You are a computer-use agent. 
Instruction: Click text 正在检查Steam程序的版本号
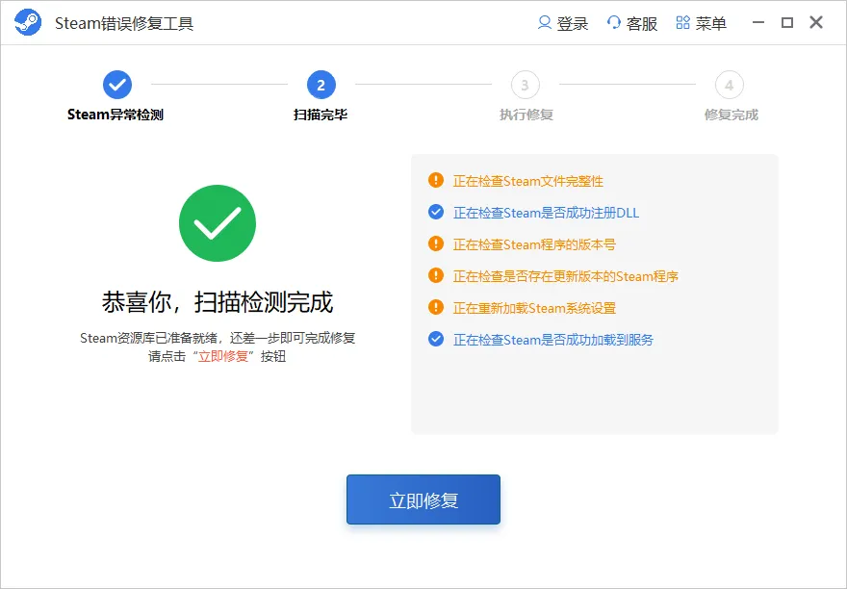pos(534,244)
